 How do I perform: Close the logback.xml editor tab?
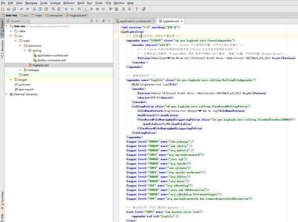click(181, 21)
